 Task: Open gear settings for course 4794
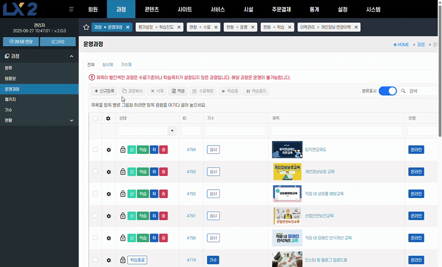[x=109, y=149]
